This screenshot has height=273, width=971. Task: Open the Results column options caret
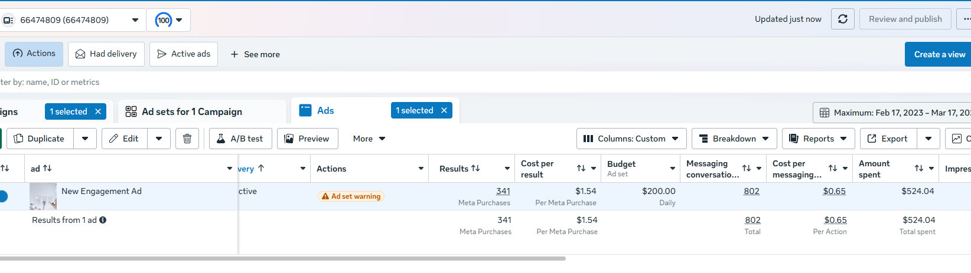507,169
